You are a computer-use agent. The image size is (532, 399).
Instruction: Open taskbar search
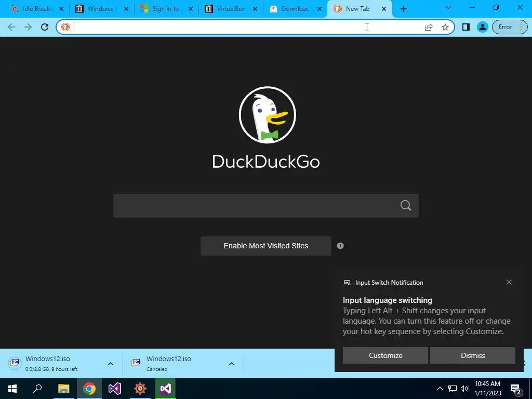click(37, 389)
